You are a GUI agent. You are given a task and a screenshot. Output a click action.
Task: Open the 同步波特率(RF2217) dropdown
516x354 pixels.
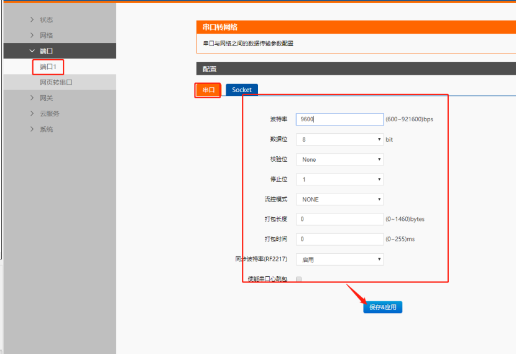point(339,259)
